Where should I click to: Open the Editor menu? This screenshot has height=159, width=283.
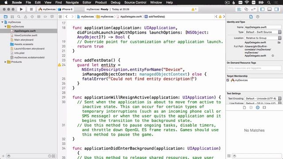pyautogui.click(x=87, y=2)
